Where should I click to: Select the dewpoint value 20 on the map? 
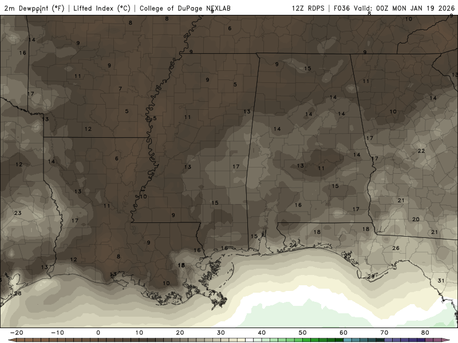(x=416, y=220)
